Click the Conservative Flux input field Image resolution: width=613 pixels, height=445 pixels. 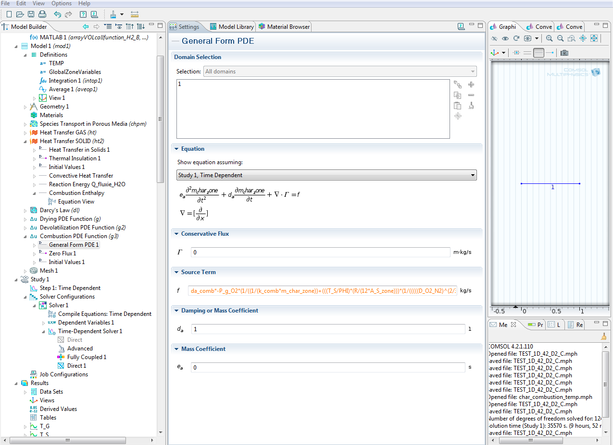click(x=320, y=252)
